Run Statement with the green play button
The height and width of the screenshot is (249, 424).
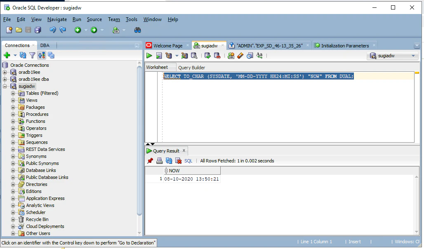point(149,56)
